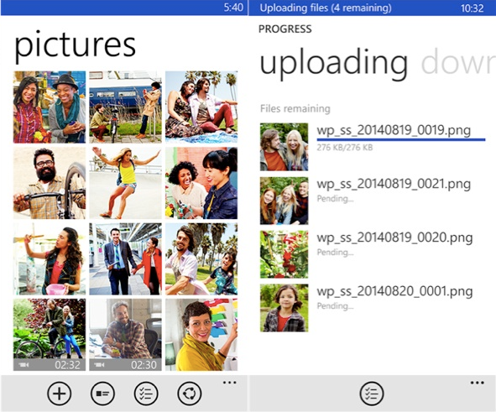Tap the select checklist icon in uploading screen
The image size is (496, 412).
372,394
